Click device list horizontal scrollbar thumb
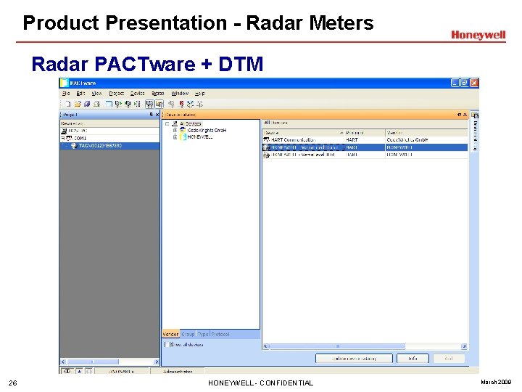 click(x=337, y=346)
